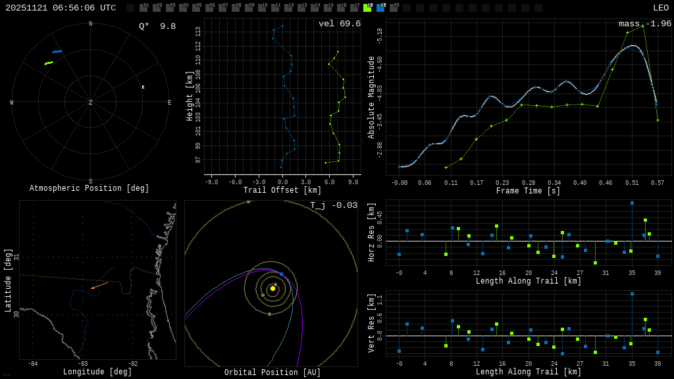
Task: Select camera indicator square 01
Action: [144, 8]
